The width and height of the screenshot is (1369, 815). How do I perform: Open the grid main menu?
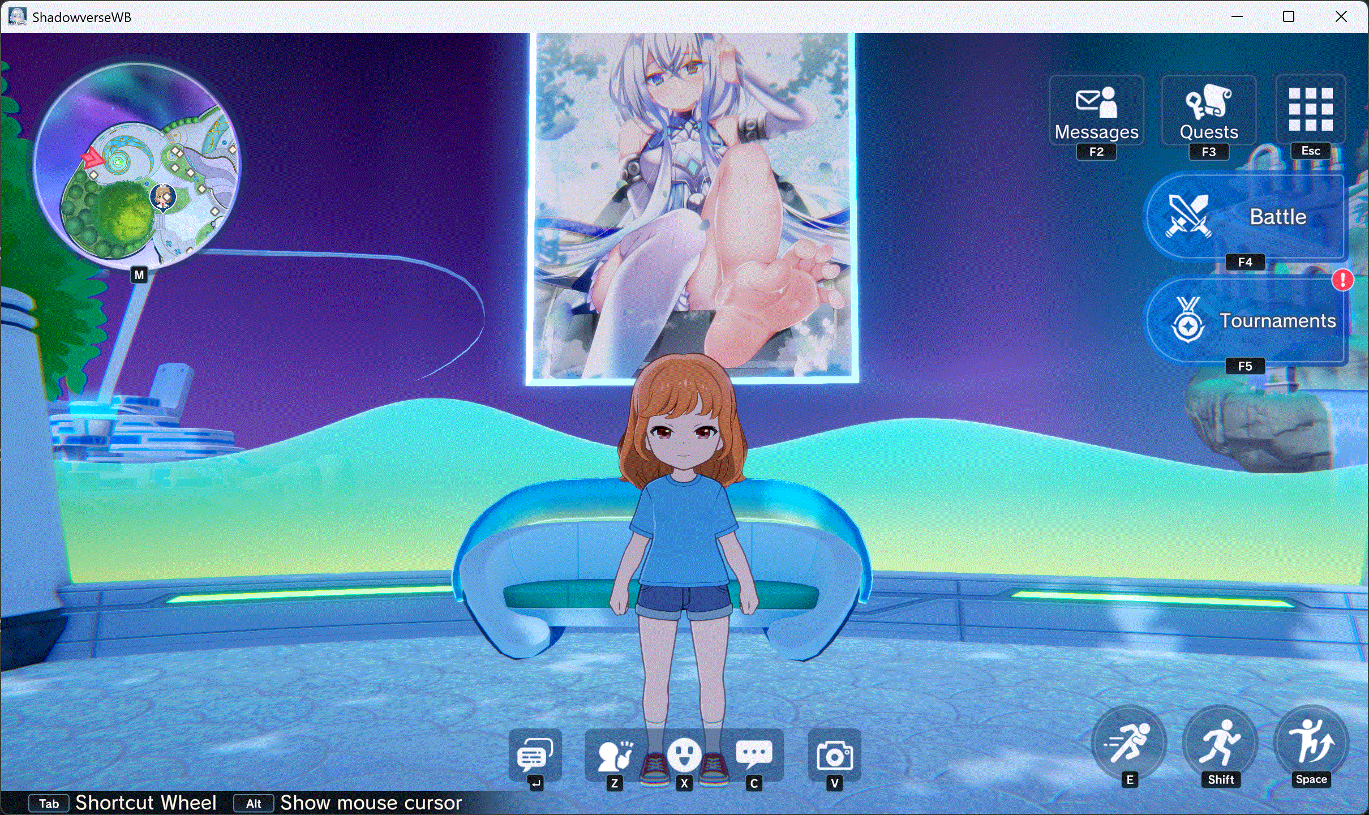click(x=1310, y=110)
